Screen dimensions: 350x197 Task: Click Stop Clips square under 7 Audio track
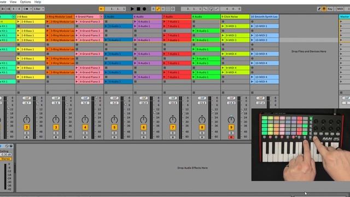165,92
